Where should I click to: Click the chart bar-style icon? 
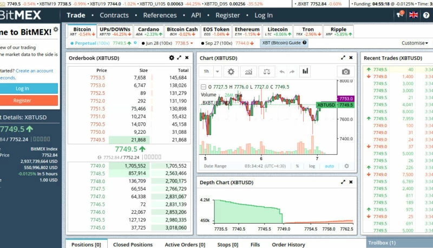click(305, 71)
